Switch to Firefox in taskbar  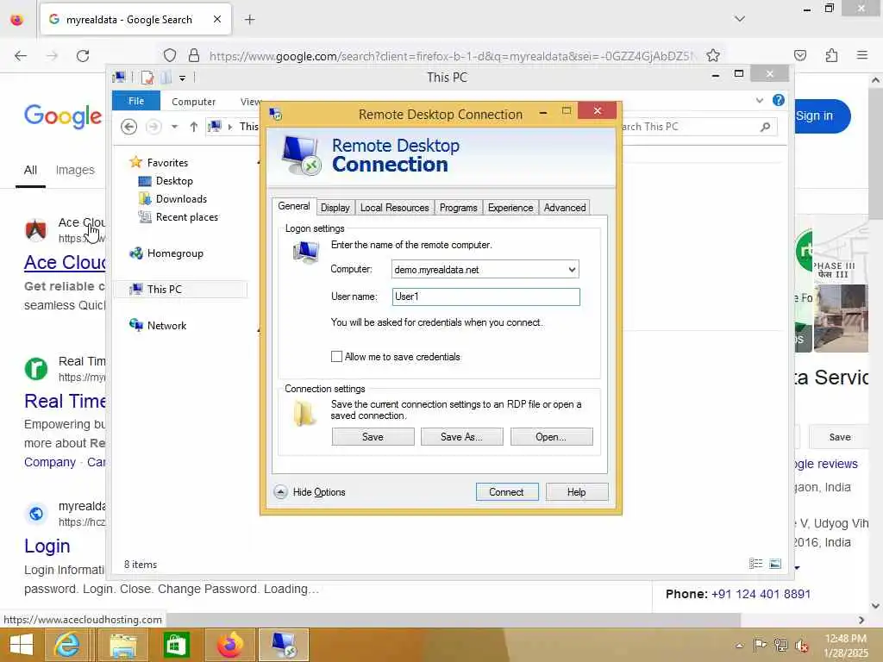tap(229, 645)
